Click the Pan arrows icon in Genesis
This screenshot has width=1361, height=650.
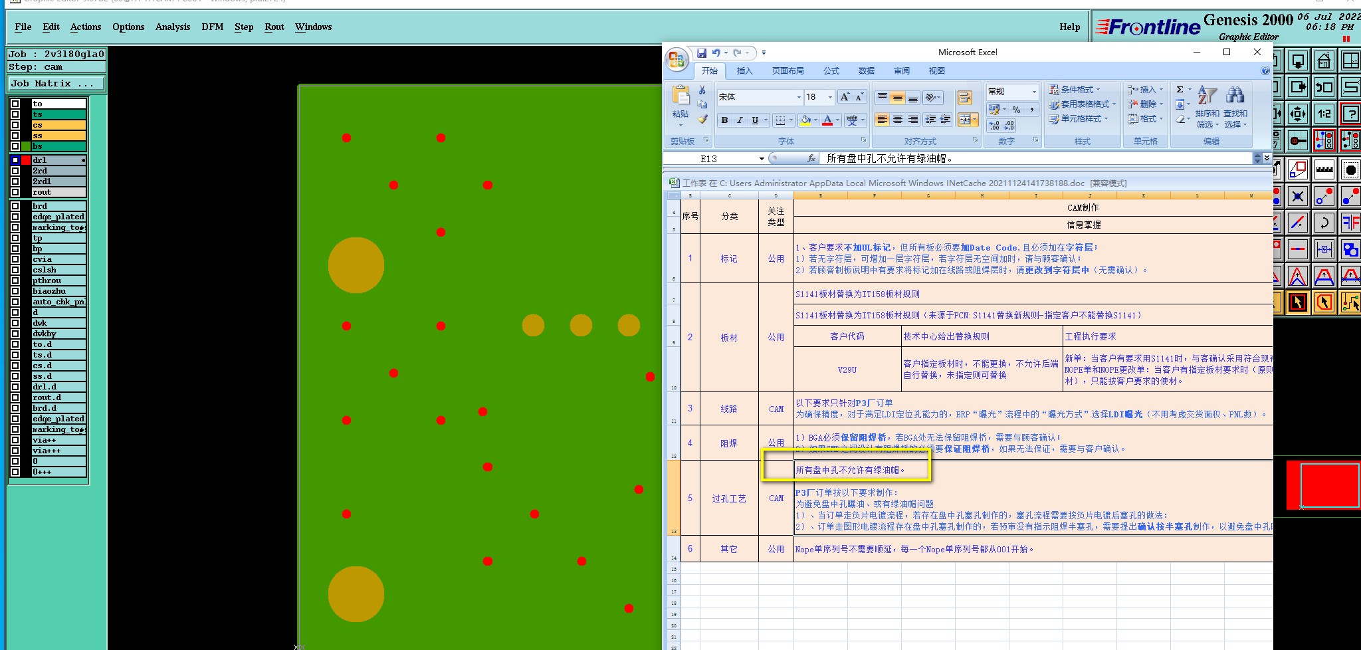[1297, 114]
